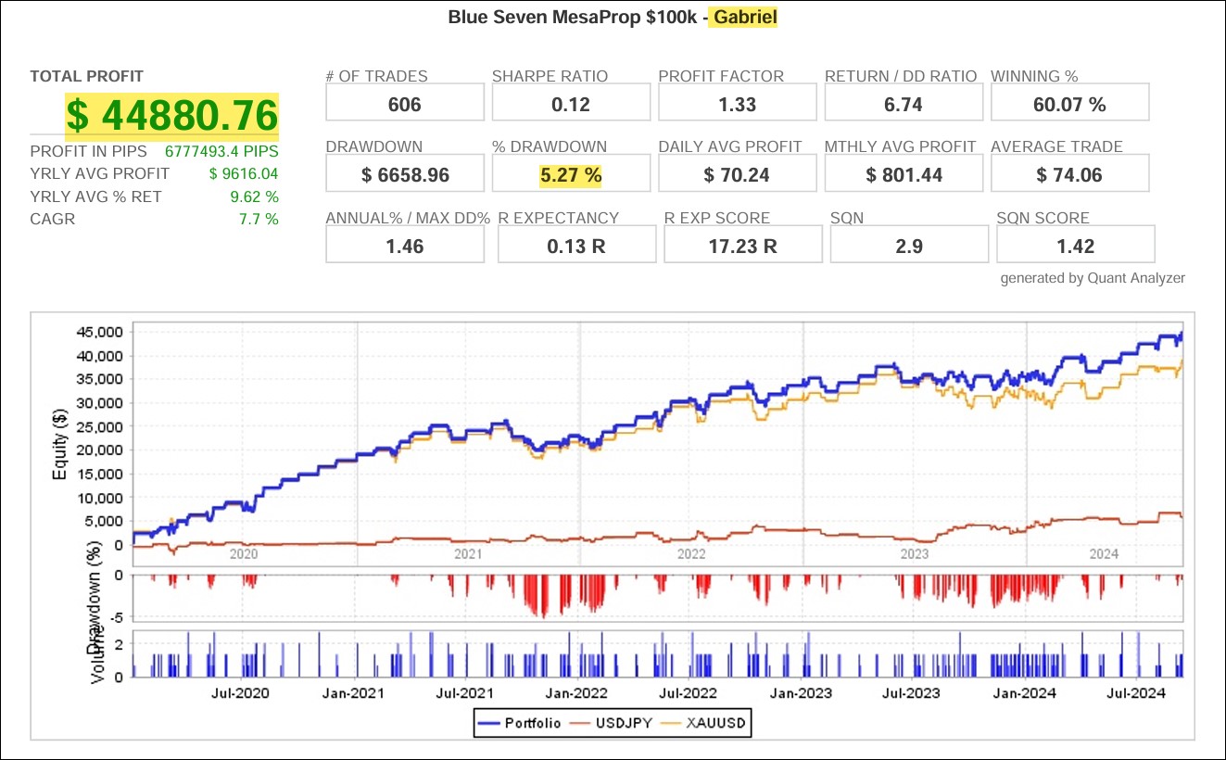Click the Jul-2023 date axis label
Image resolution: width=1226 pixels, height=760 pixels.
coord(911,692)
